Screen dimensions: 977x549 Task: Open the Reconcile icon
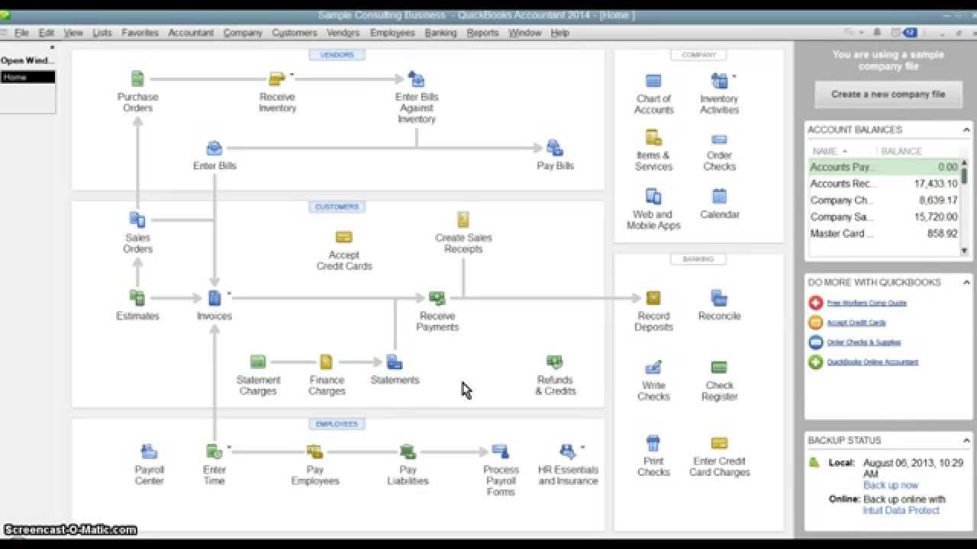click(719, 297)
